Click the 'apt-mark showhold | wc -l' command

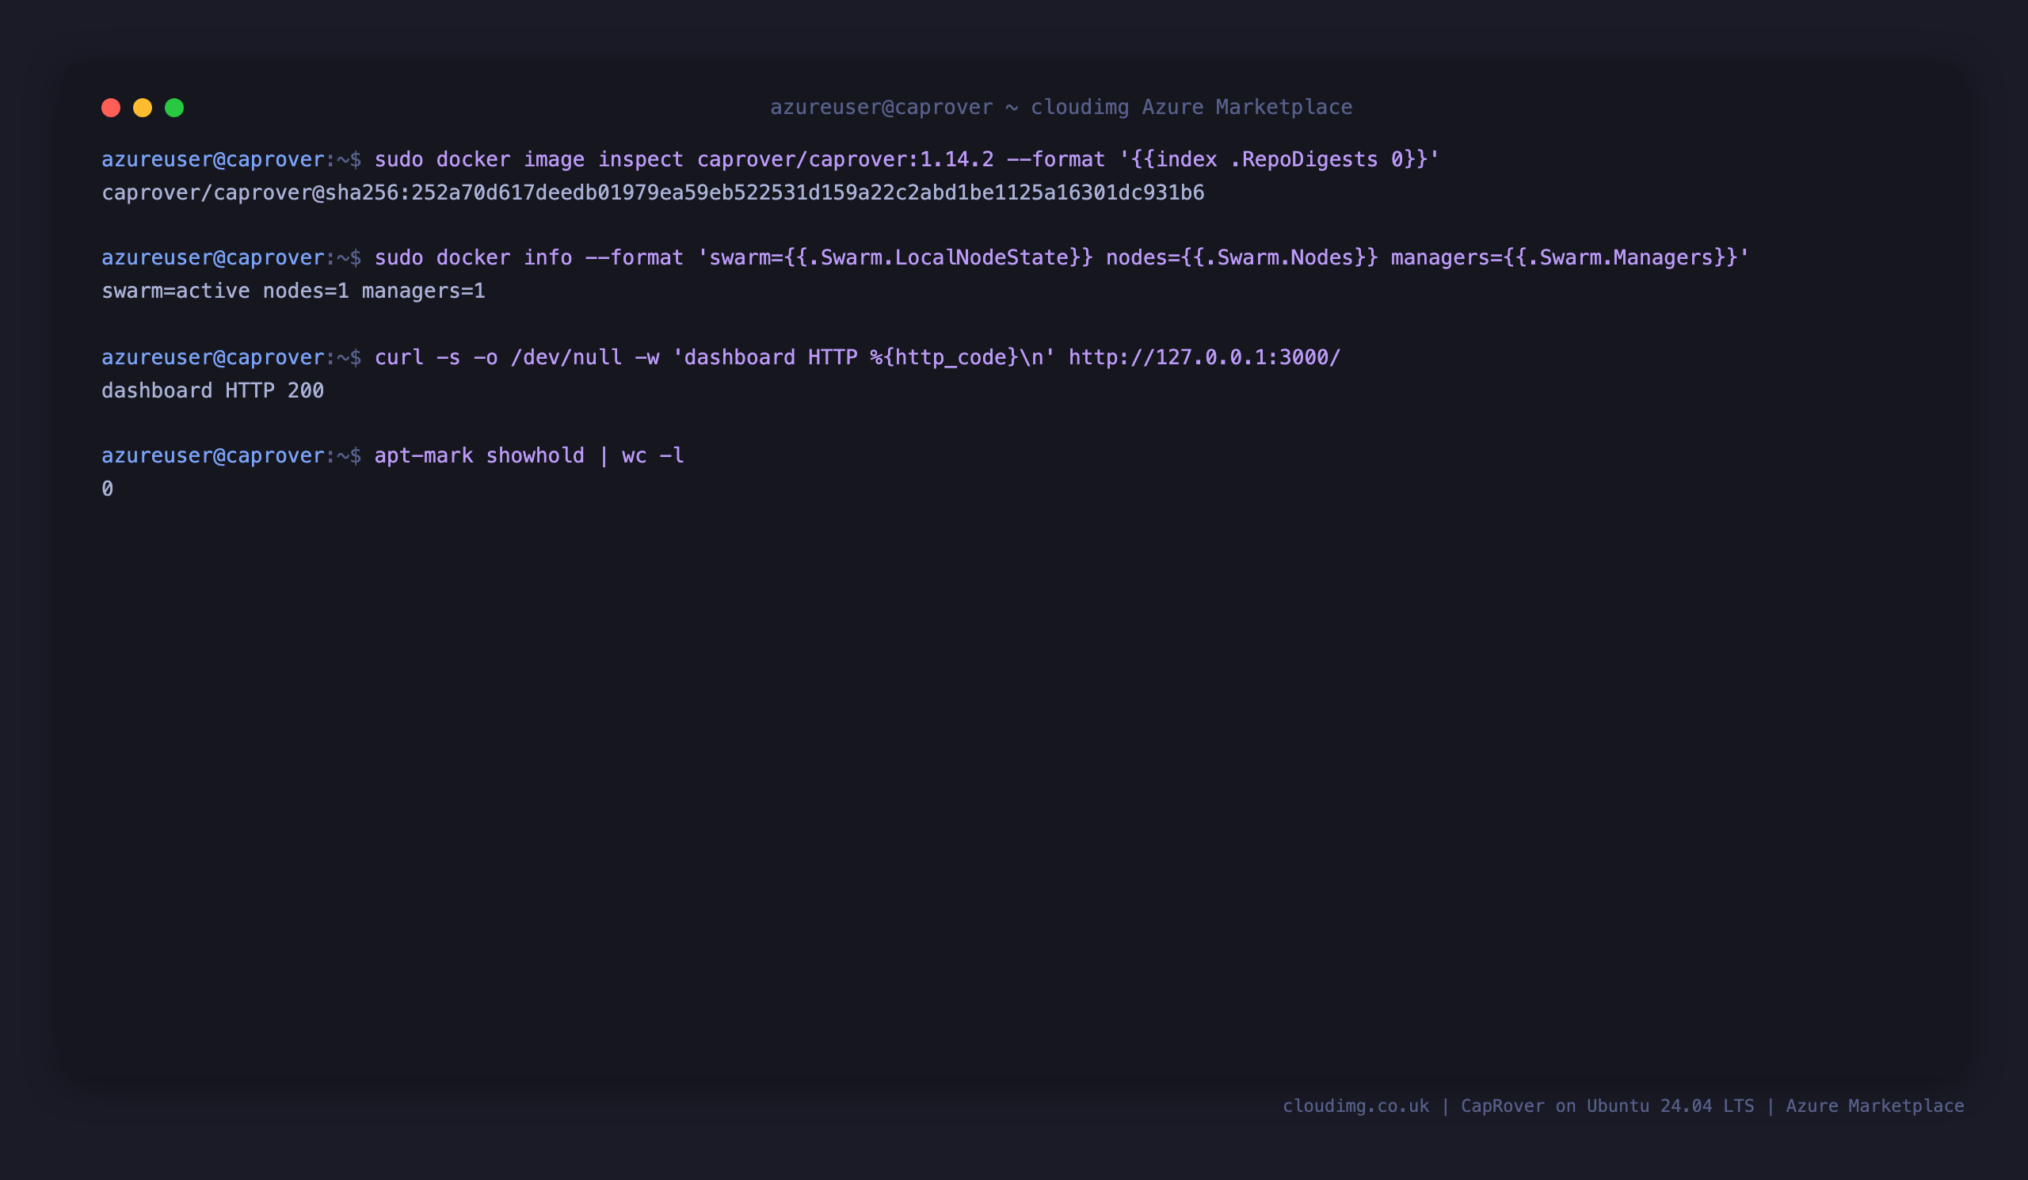point(529,455)
